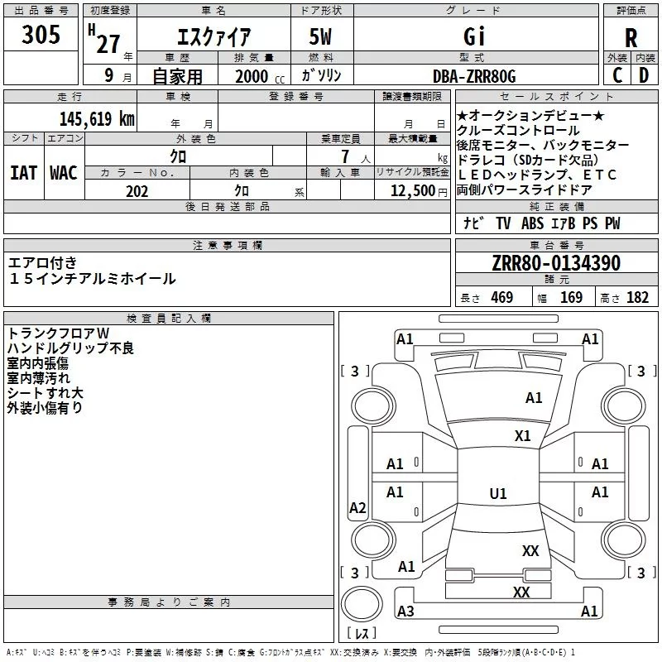Click the evaluation grade R box
This screenshot has width=662, height=662.
[631, 37]
